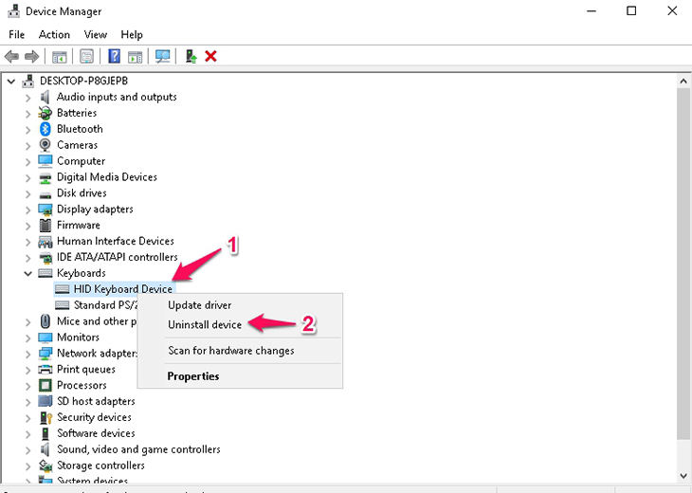
Task: Maximize the Device Manager window
Action: pos(631,11)
